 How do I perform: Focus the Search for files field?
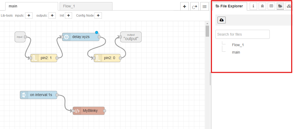(x=243, y=34)
